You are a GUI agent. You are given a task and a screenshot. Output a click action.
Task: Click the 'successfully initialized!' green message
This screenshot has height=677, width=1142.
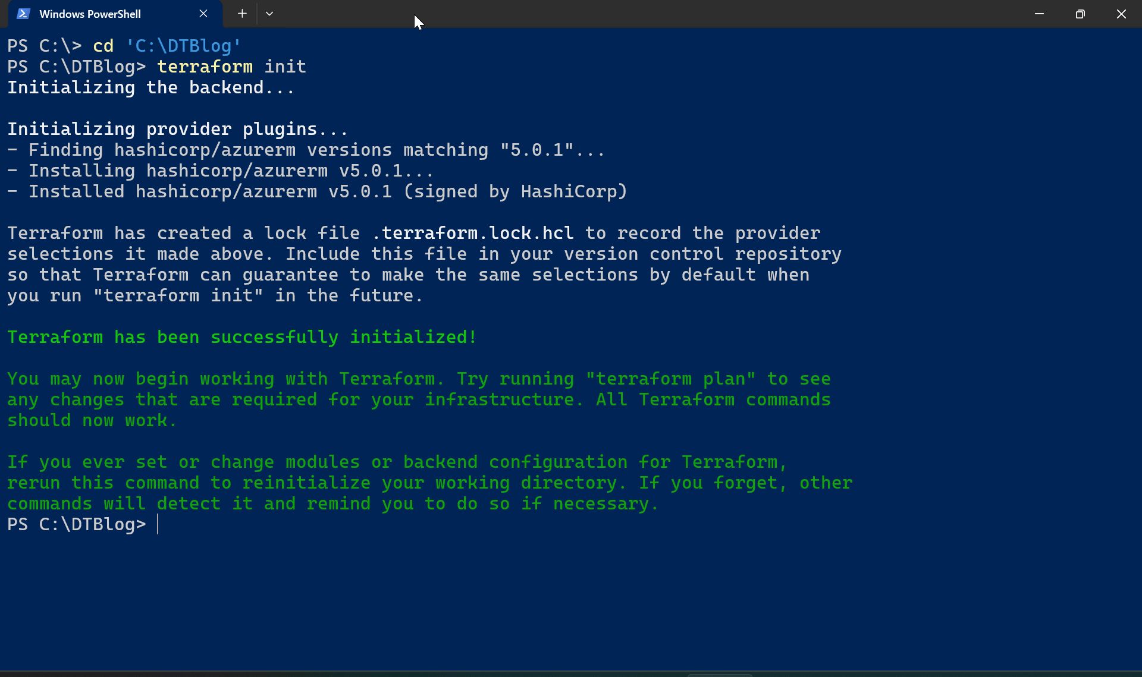point(343,337)
